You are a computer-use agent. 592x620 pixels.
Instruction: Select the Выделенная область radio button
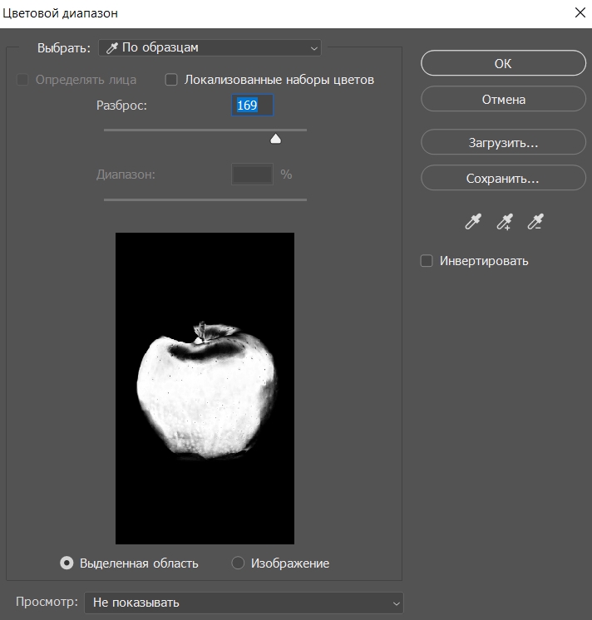click(x=67, y=563)
